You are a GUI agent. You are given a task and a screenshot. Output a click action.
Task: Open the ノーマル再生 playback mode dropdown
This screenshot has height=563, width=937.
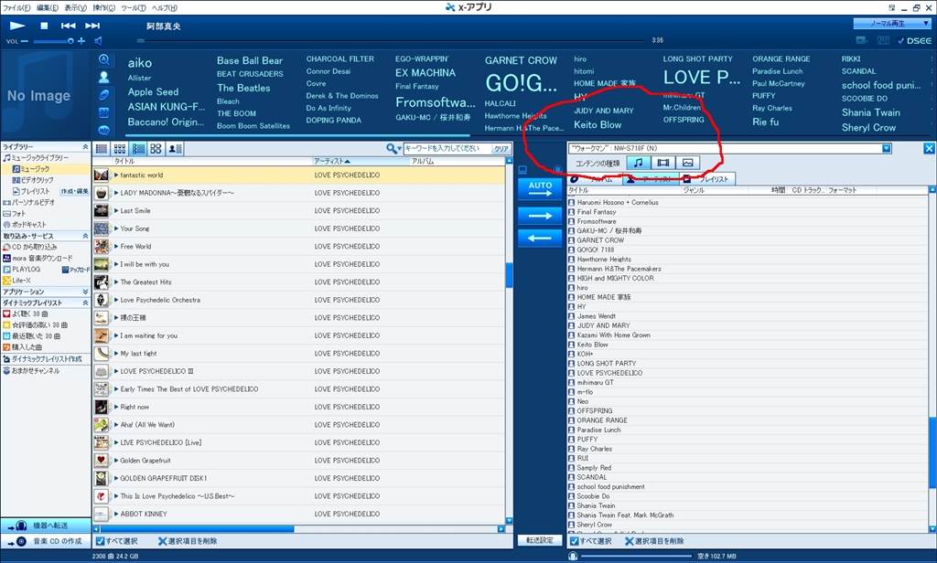point(892,23)
